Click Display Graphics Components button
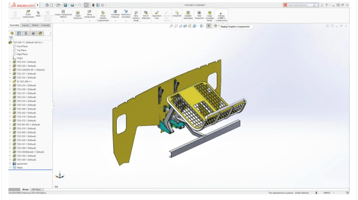Image resolution: width=358 pixels, height=200 pixels. [x=221, y=15]
